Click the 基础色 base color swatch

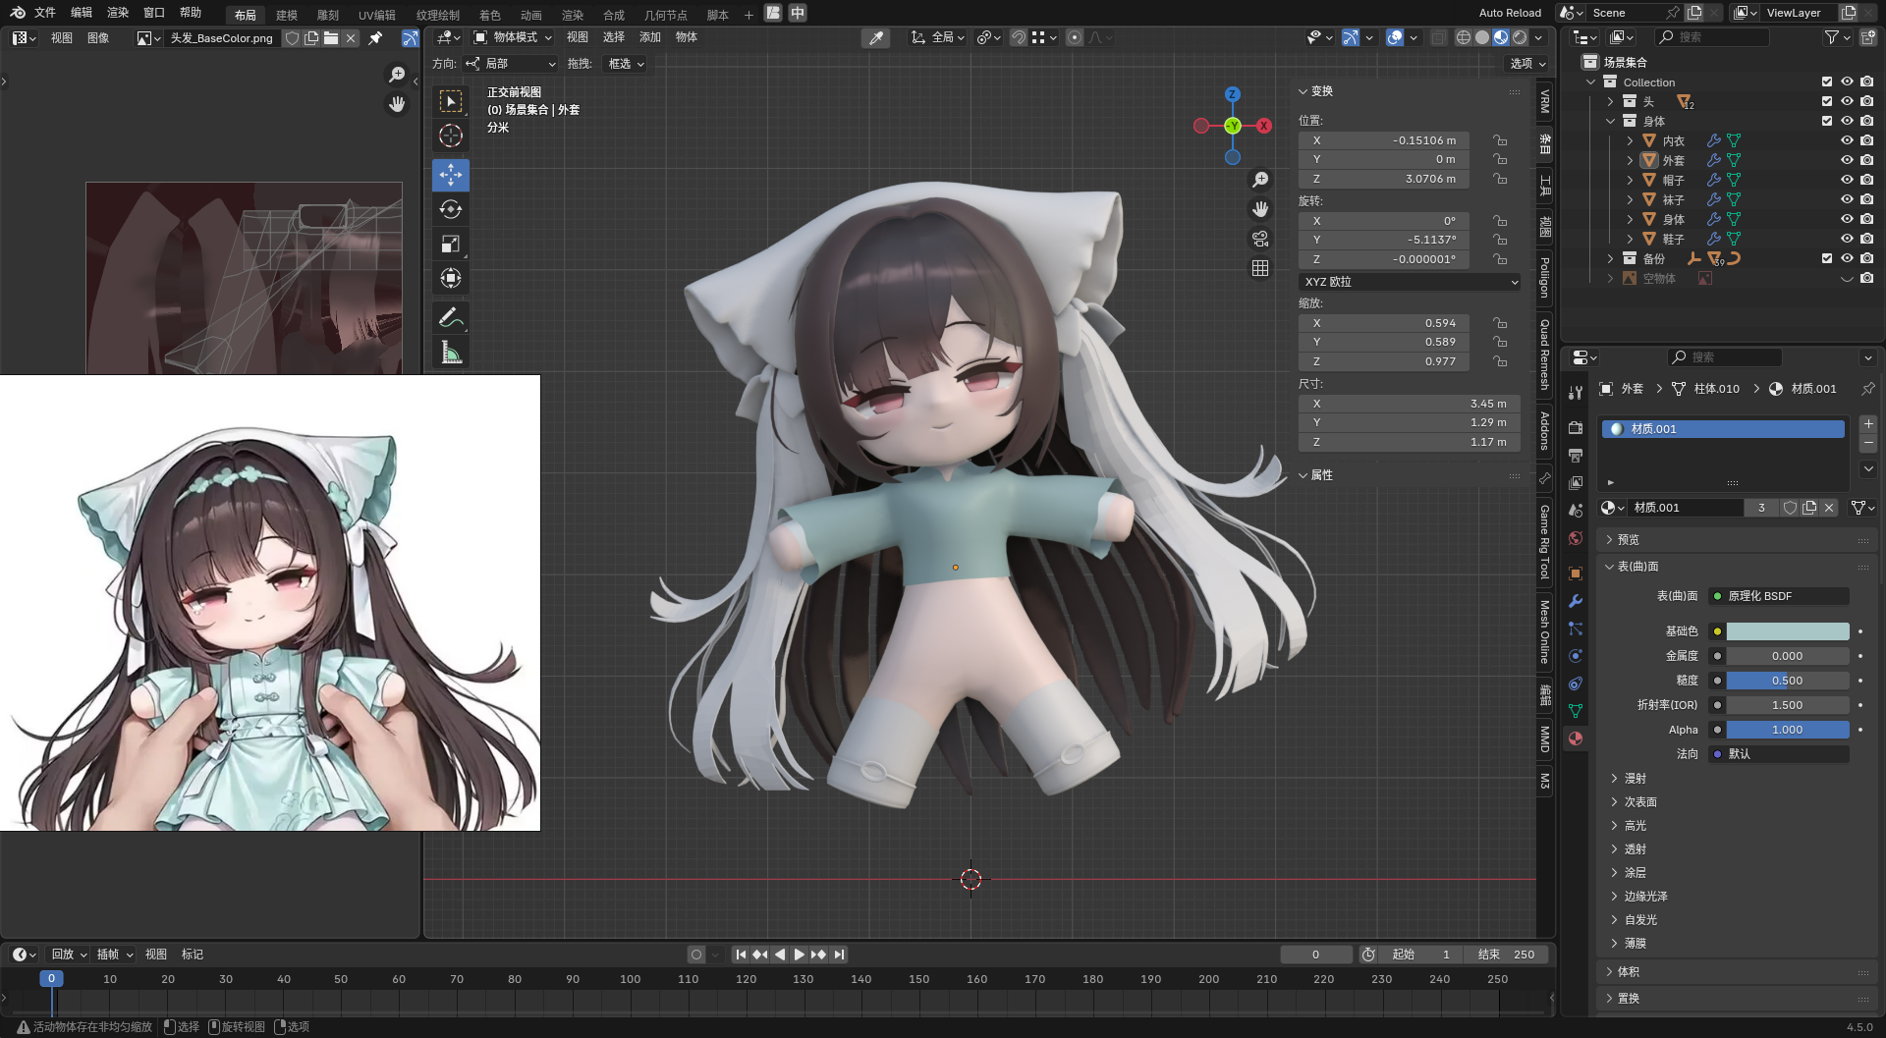click(1787, 631)
